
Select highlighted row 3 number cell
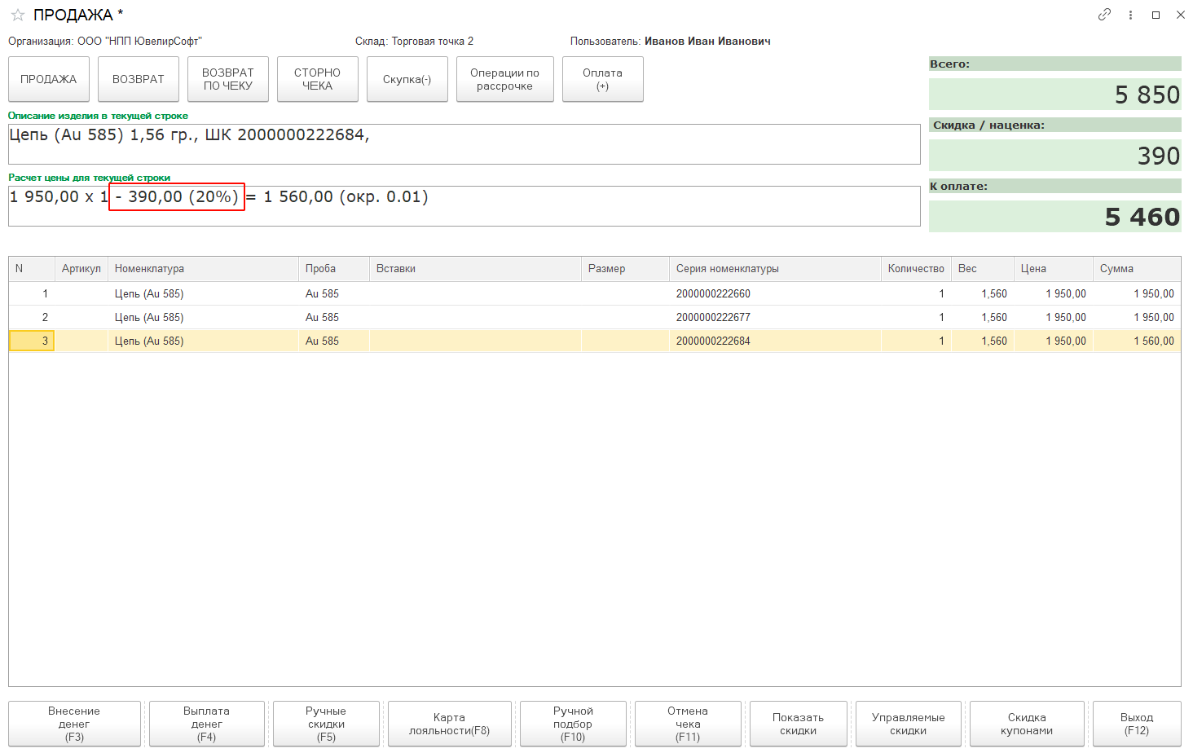[32, 341]
